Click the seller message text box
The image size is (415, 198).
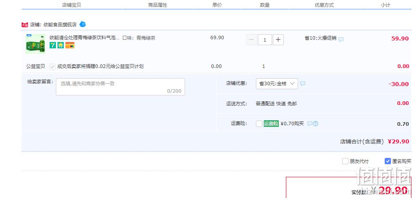[120, 87]
